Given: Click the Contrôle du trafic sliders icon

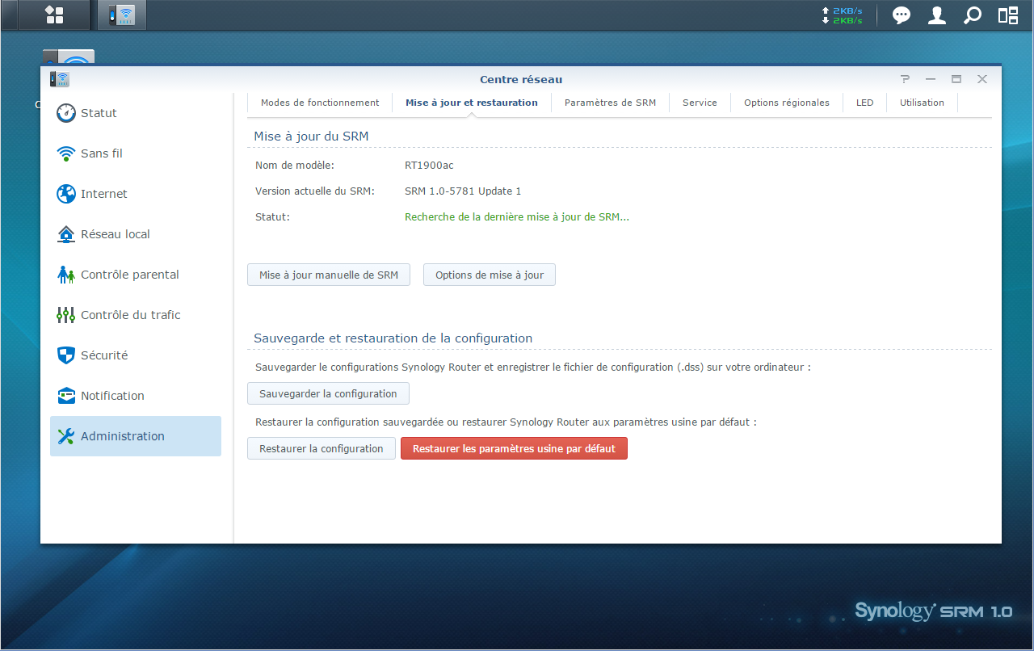Looking at the screenshot, I should (66, 315).
